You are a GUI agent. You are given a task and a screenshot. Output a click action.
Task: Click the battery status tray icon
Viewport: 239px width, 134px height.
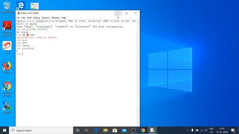click(x=197, y=130)
